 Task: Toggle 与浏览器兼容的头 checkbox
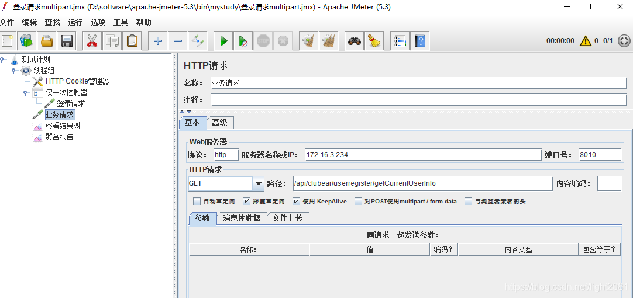coord(468,201)
